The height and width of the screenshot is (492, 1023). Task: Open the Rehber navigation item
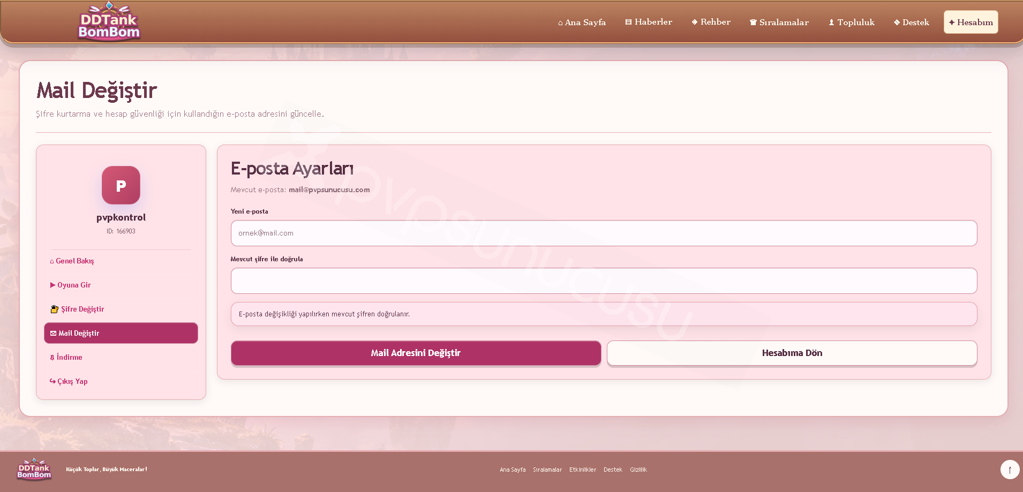(x=711, y=22)
